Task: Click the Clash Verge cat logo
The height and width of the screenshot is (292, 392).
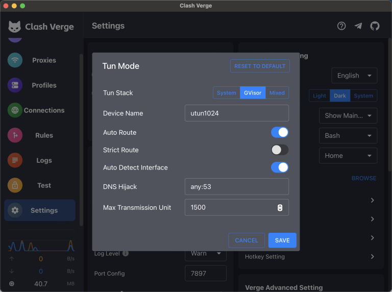Action: pos(14,27)
